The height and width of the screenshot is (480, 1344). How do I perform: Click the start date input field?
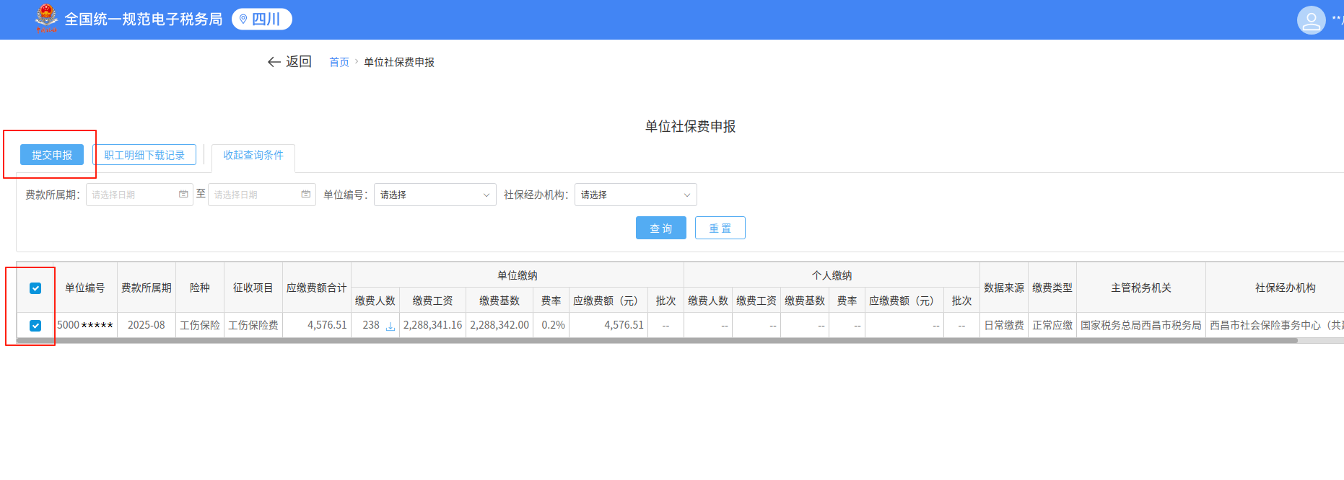coord(132,195)
